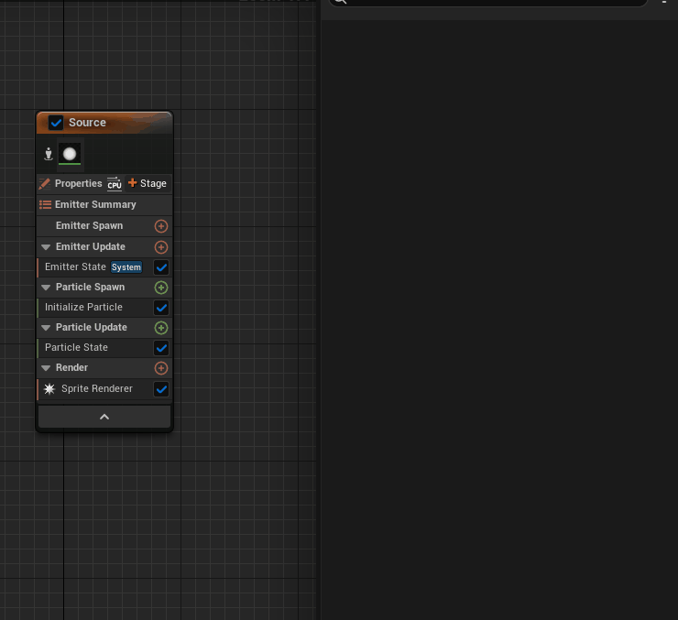Image resolution: width=678 pixels, height=620 pixels.
Task: Add a module to Emitter Update
Action: pyautogui.click(x=161, y=247)
